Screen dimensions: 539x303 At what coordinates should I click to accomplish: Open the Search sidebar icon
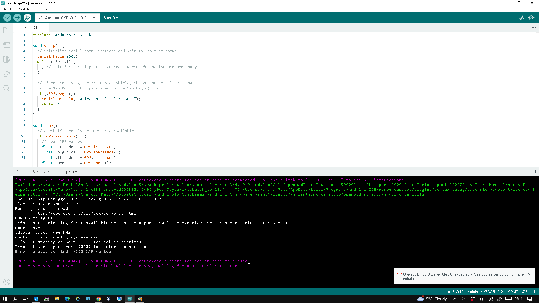pos(7,88)
